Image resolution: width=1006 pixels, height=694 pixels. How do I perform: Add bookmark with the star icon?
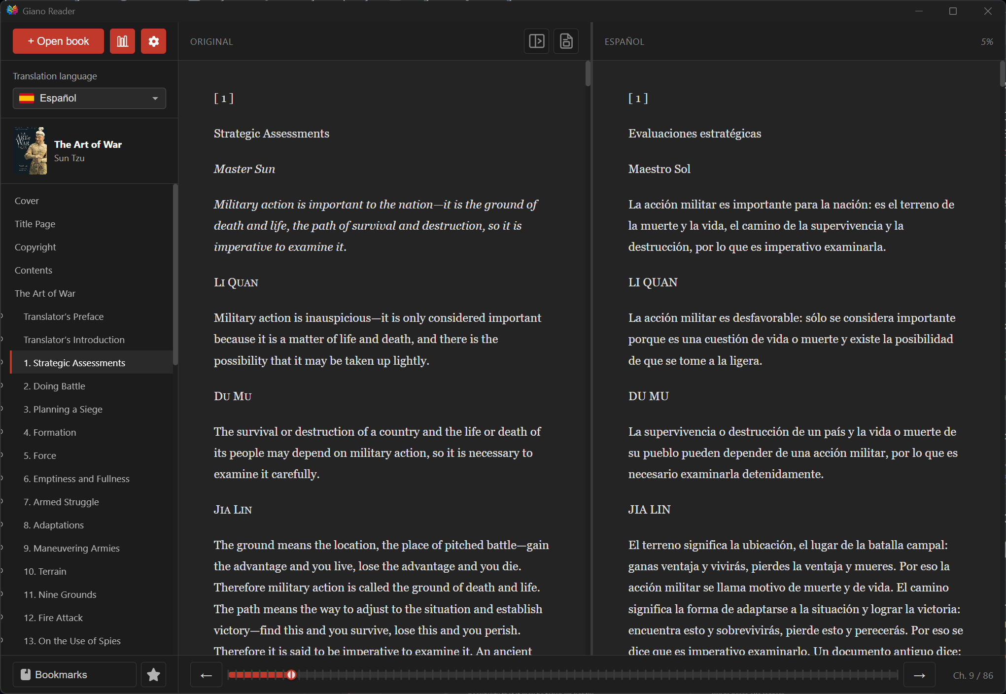click(153, 675)
